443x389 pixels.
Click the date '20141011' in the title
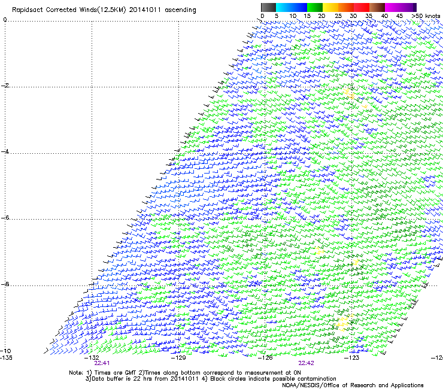[x=145, y=10]
